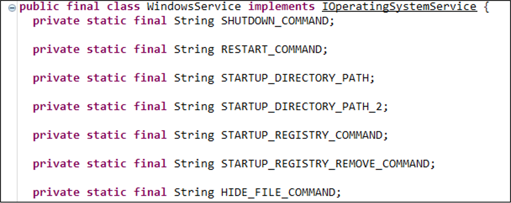The image size is (511, 203).
Task: Click the WindowsService class name
Action: coord(194,7)
